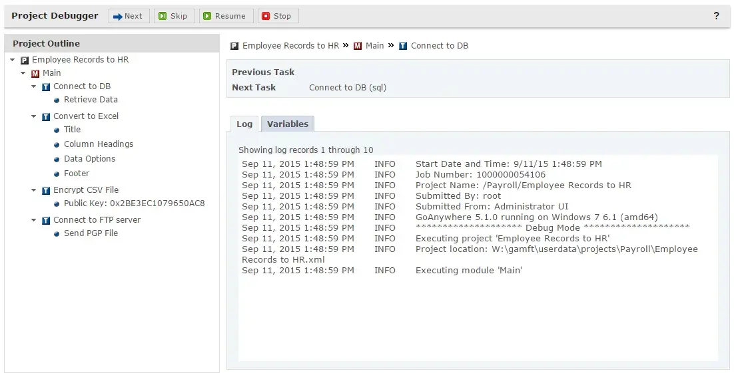The height and width of the screenshot is (373, 734).
Task: Switch to the Variables tab
Action: coord(287,124)
